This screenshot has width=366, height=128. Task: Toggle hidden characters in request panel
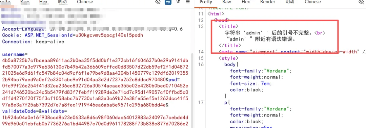pyautogui.click(x=158, y=2)
